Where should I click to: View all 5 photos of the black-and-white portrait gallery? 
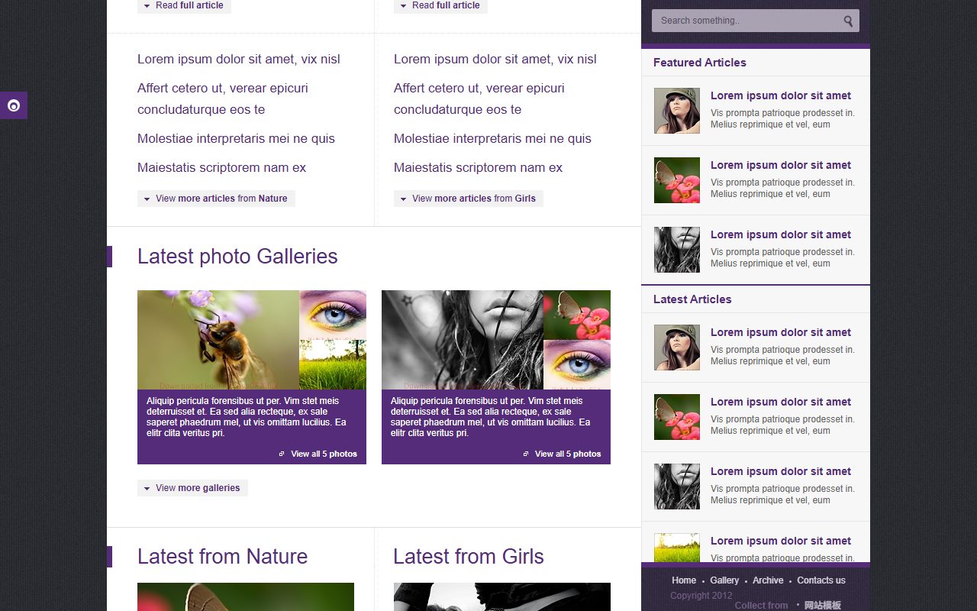coord(563,454)
